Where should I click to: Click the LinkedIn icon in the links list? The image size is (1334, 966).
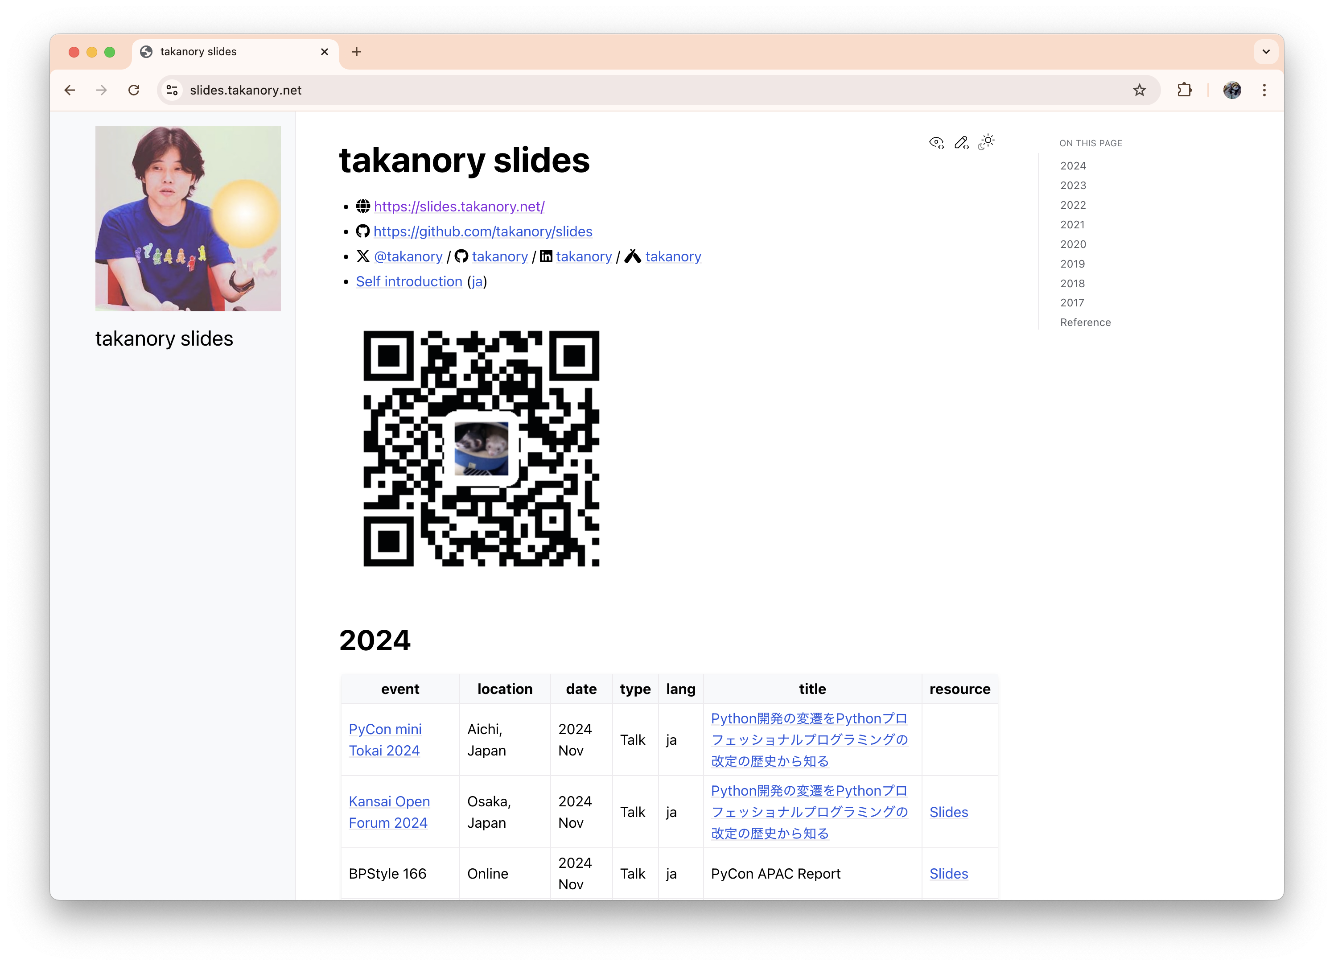tap(546, 256)
